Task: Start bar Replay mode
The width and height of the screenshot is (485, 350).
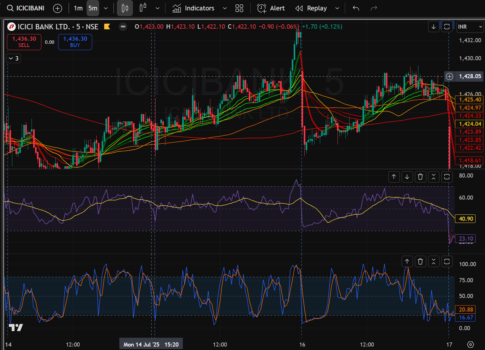Action: [311, 9]
